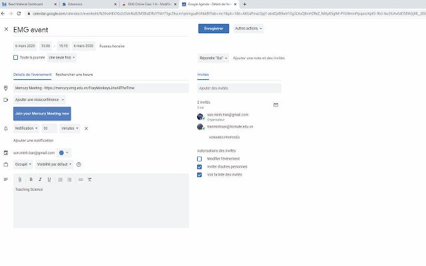This screenshot has width=426, height=266.
Task: Click avatar of son.minh.tran@gmail.com guest
Action: pos(200,117)
